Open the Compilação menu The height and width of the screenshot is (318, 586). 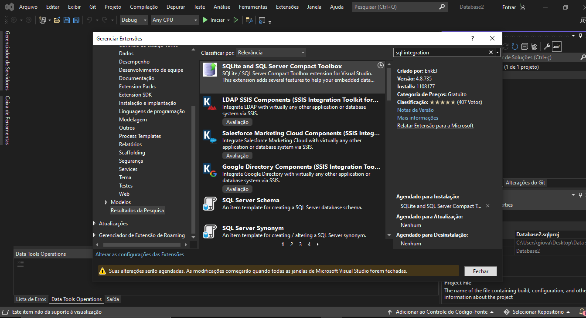[x=144, y=7]
